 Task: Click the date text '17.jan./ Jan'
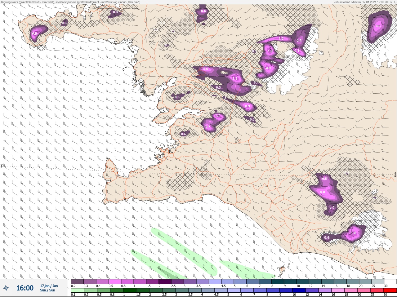pos(49,286)
